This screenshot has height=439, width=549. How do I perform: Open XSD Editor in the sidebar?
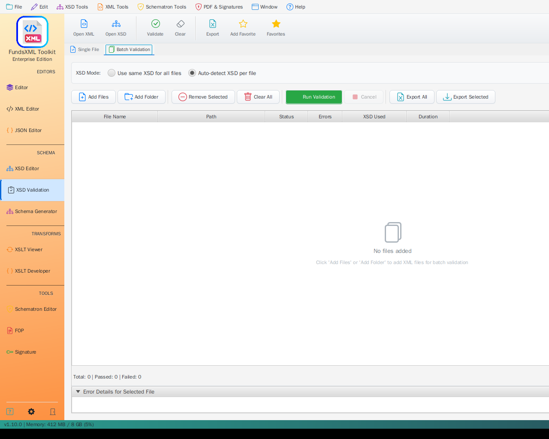(x=32, y=168)
